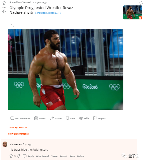Upvote the Olympic wrestler post

[x=4, y=3]
